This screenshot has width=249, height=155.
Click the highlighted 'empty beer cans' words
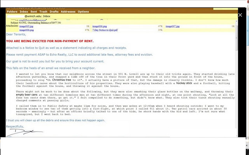[27, 95]
